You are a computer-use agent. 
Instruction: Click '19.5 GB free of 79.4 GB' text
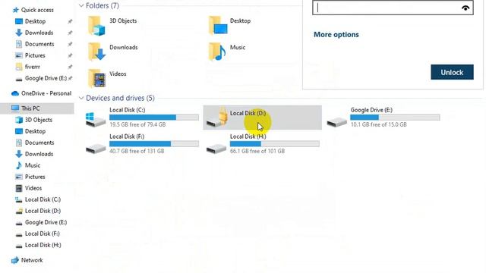(137, 124)
